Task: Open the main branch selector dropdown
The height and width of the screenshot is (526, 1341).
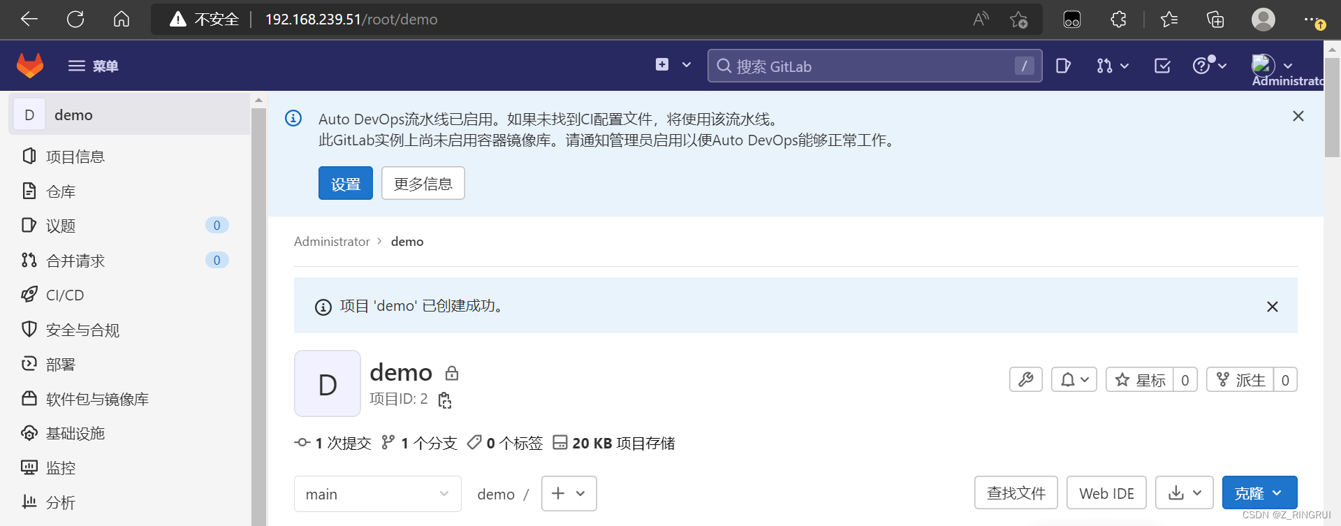Action: coord(378,494)
